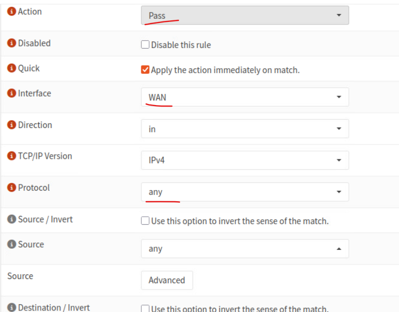Click grey info icon next to Source

12,244
